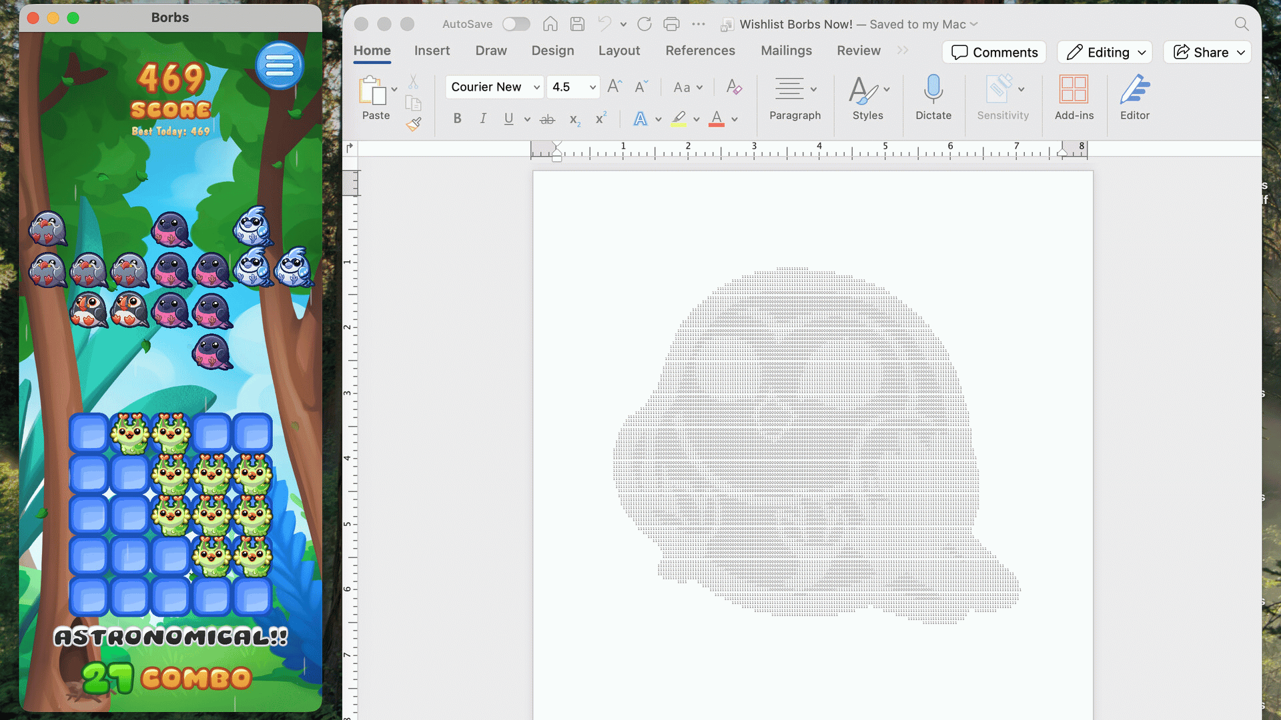Toggle Bold formatting
The width and height of the screenshot is (1281, 720).
coord(457,119)
